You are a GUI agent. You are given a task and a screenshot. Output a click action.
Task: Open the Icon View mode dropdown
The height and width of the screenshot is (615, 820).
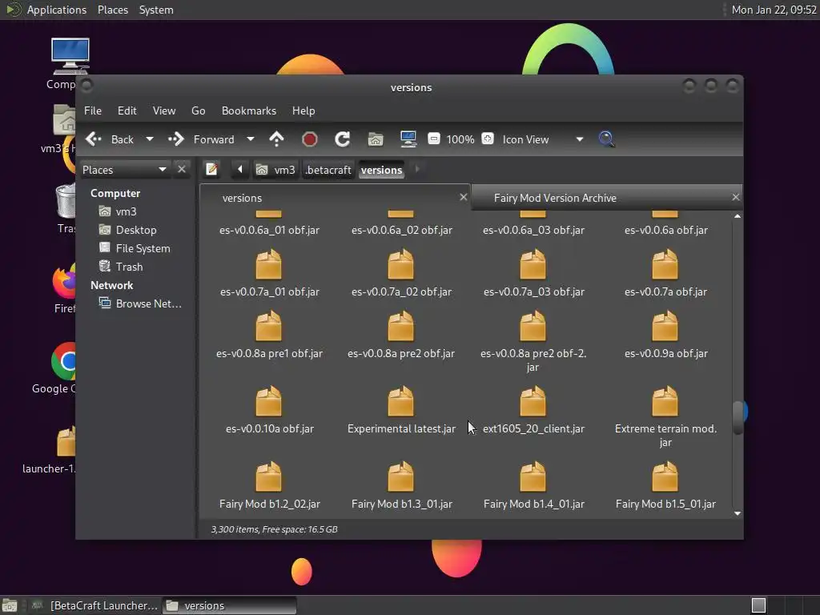tap(543, 139)
